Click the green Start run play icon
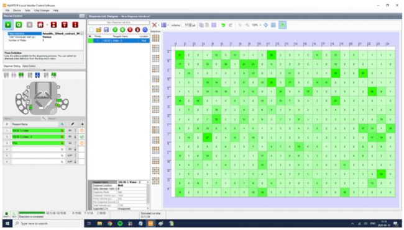This screenshot has height=230, width=404. coord(8,25)
